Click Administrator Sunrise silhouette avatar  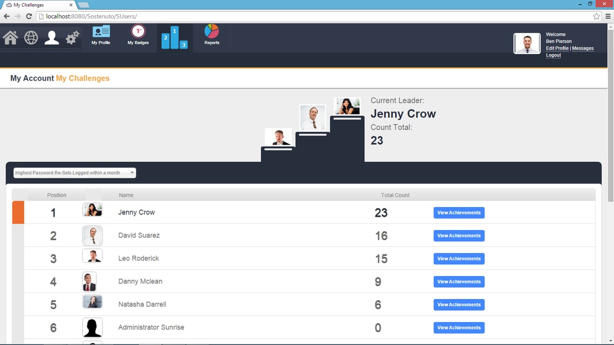93,328
